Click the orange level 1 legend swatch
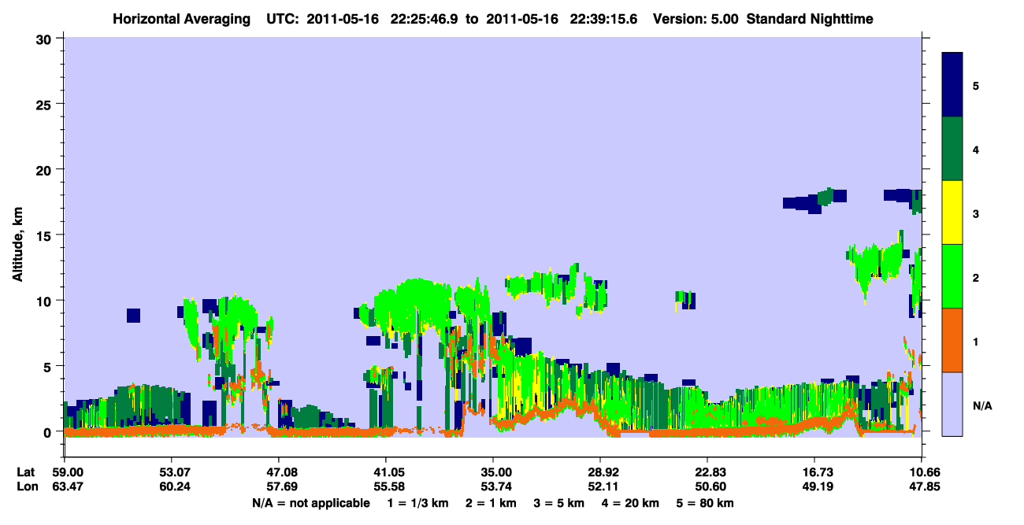The width and height of the screenshot is (1024, 525). click(x=952, y=340)
